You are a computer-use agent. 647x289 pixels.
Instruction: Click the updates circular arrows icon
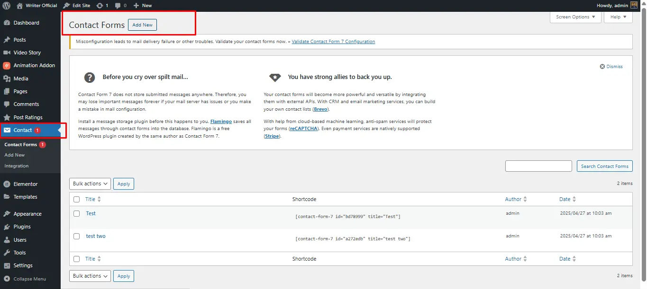[x=99, y=6]
